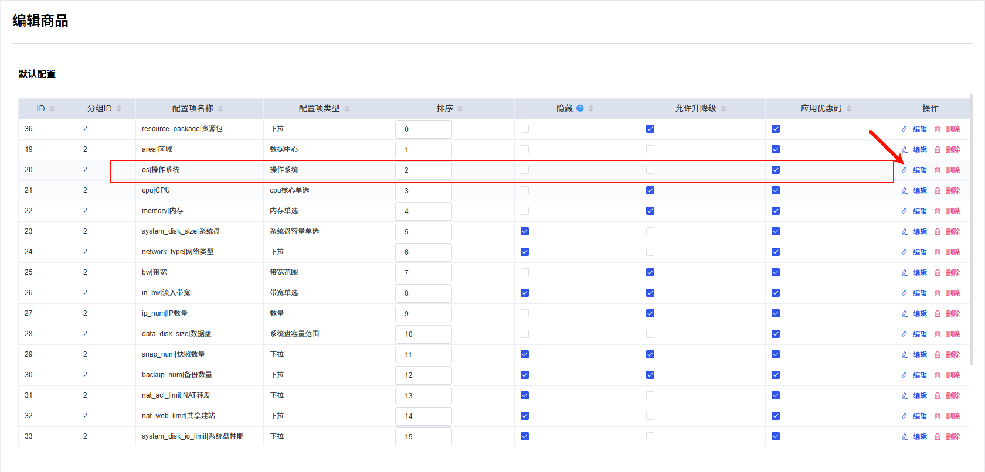Screen dimensions: 985x472
Task: Click the pencil edit icon for cpu|CPU row
Action: 904,191
